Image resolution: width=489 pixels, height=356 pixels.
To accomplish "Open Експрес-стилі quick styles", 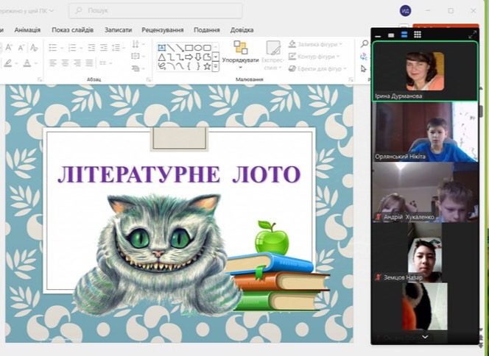I will click(273, 55).
